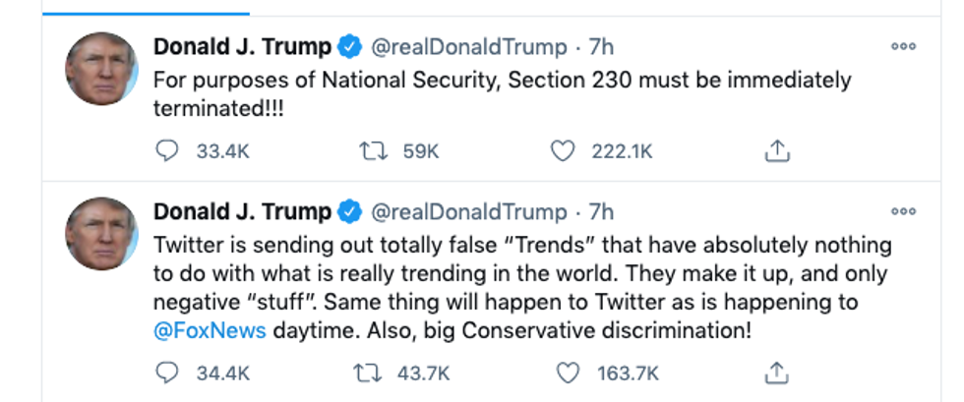Click profile avatar on the Trends tweet
Screen dimensions: 964x402
(x=101, y=234)
